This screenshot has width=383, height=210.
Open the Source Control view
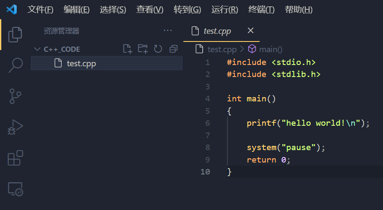coord(15,96)
